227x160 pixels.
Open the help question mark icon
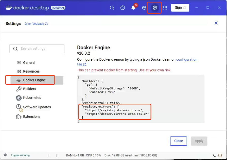(123, 8)
